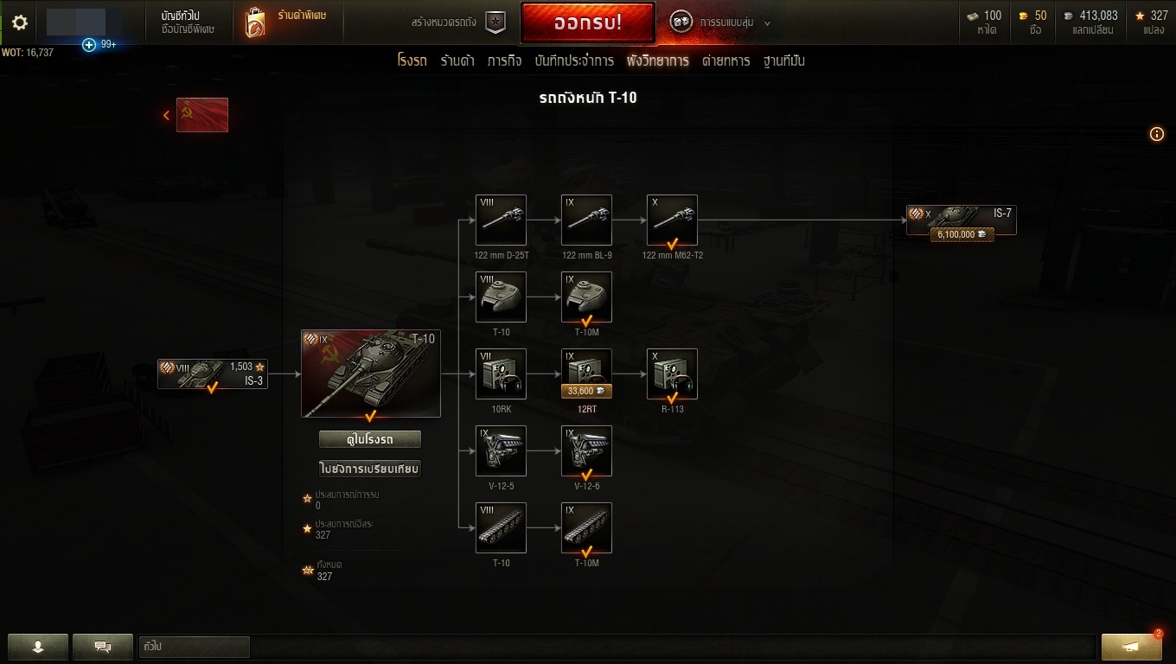Click the info icon at right
This screenshot has height=664, width=1176.
click(1157, 134)
